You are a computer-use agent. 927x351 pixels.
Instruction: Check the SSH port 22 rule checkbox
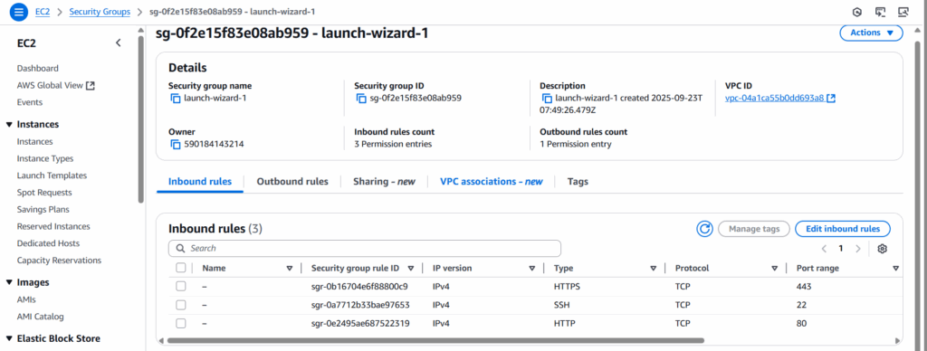[x=181, y=305]
